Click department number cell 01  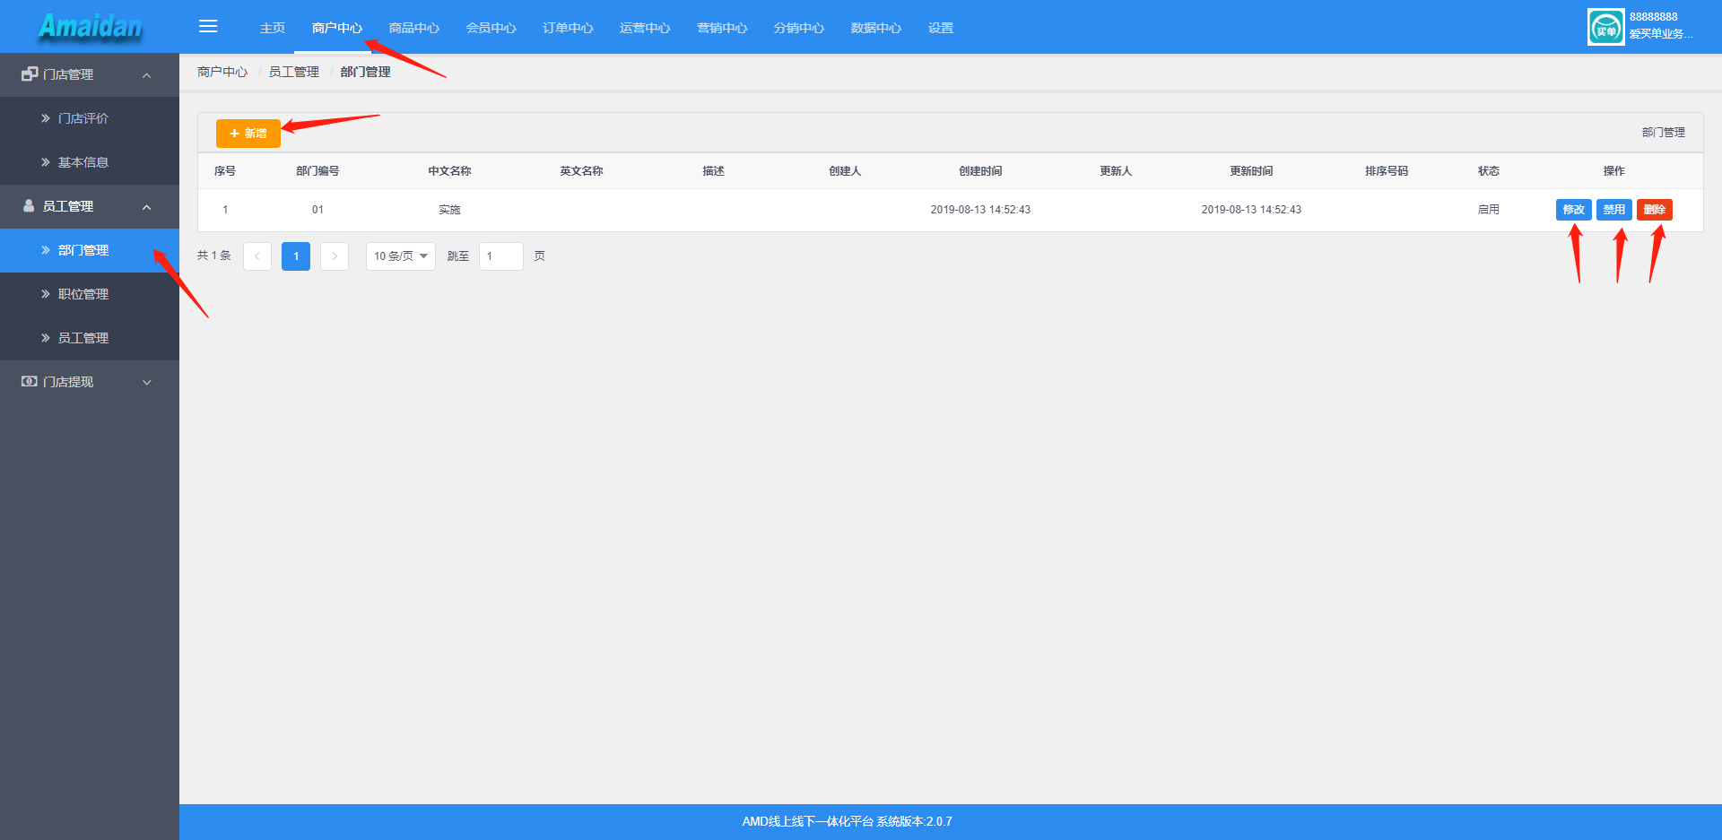(x=317, y=210)
